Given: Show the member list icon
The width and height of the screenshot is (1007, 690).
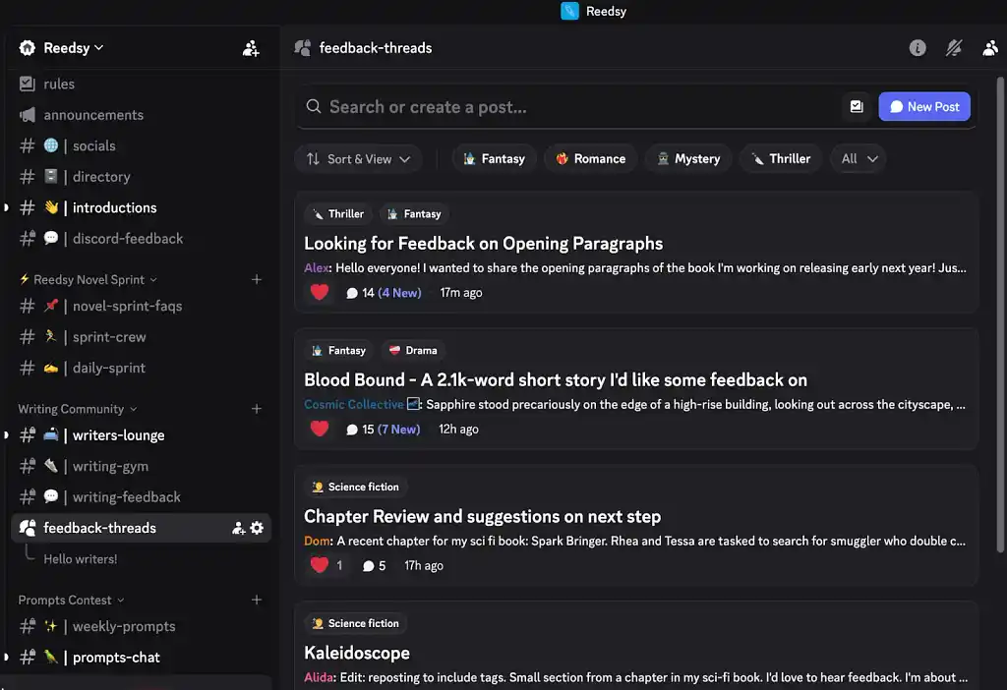Looking at the screenshot, I should (x=990, y=48).
